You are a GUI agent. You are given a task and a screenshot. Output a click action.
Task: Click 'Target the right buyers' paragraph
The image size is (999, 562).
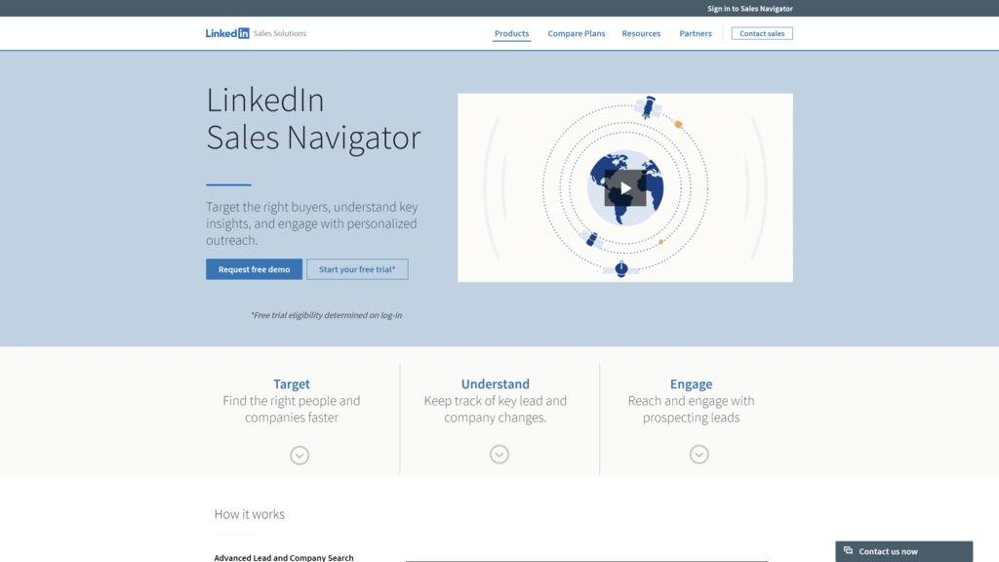pos(312,223)
